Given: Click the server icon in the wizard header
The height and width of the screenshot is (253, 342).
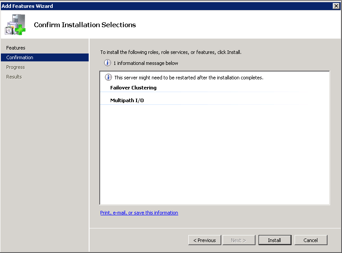Looking at the screenshot, I should tap(15, 25).
